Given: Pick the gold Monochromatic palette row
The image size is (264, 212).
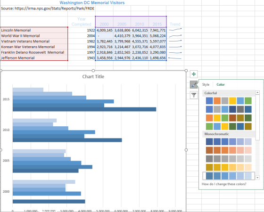Looking at the screenshot, I should pos(229,167).
